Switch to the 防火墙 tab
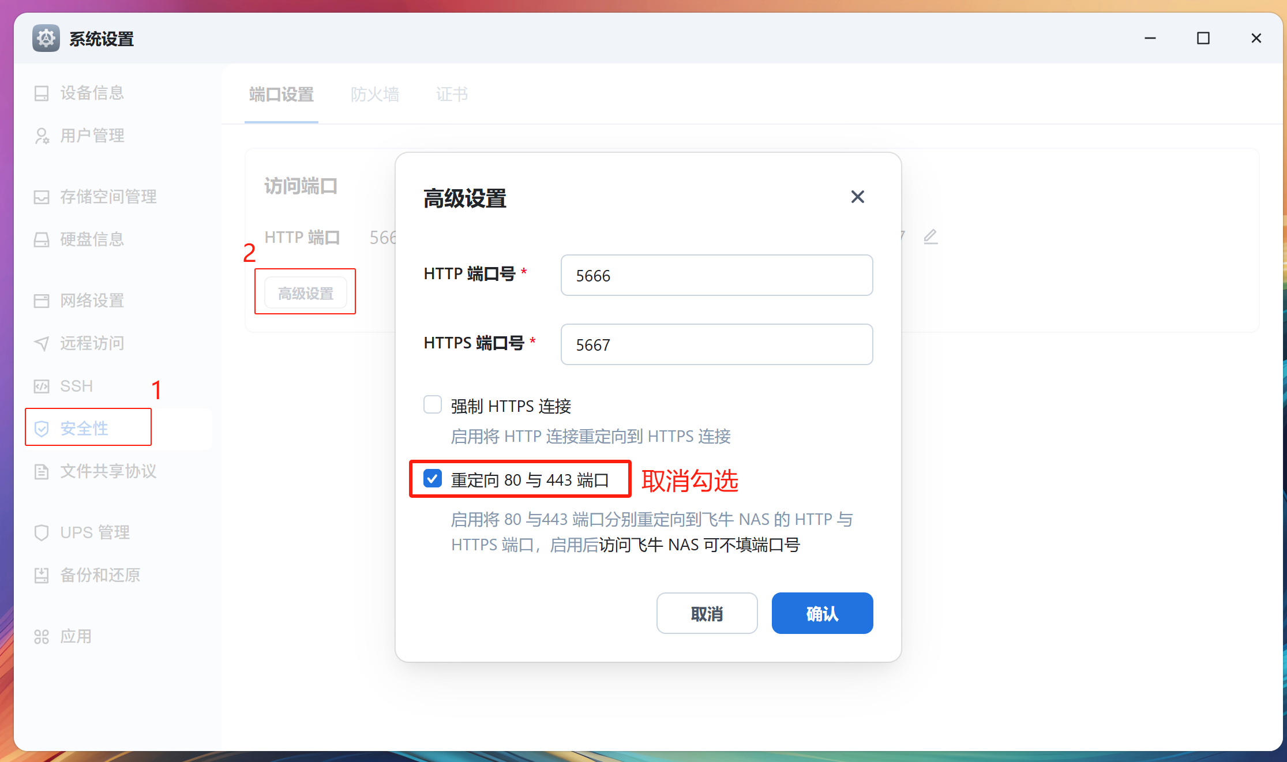Viewport: 1287px width, 762px height. click(375, 95)
